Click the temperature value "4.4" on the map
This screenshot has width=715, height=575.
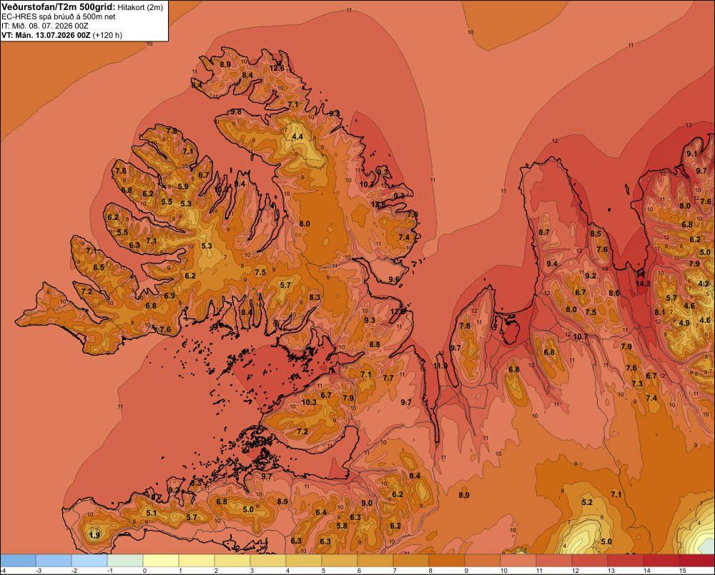[297, 136]
